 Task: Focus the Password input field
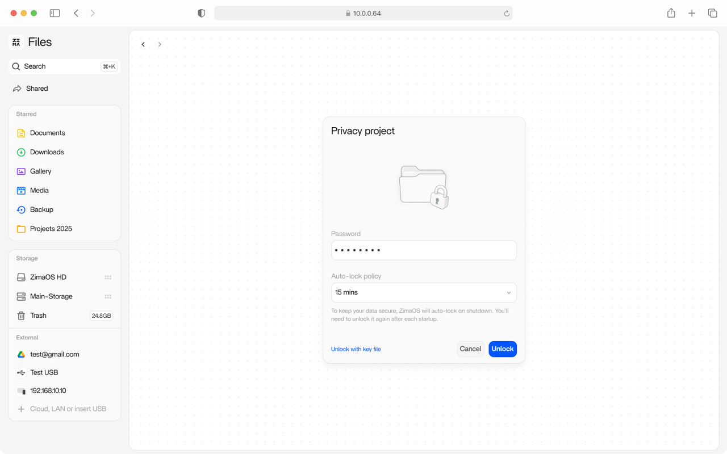click(424, 250)
